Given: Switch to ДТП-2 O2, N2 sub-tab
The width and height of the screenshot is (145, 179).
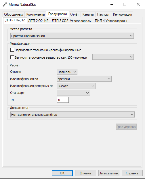Looking at the screenshot, I should pos(38,21).
